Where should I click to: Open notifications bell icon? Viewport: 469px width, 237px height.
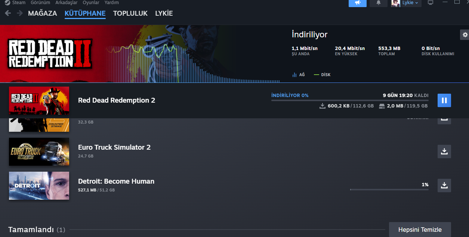(379, 3)
